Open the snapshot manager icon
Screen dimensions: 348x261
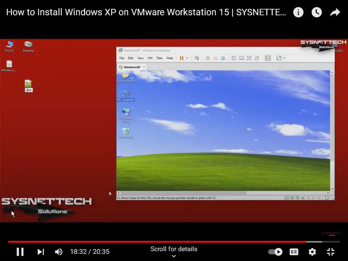223,58
